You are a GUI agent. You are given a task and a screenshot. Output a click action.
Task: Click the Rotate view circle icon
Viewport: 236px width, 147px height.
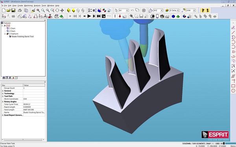coord(57,10)
